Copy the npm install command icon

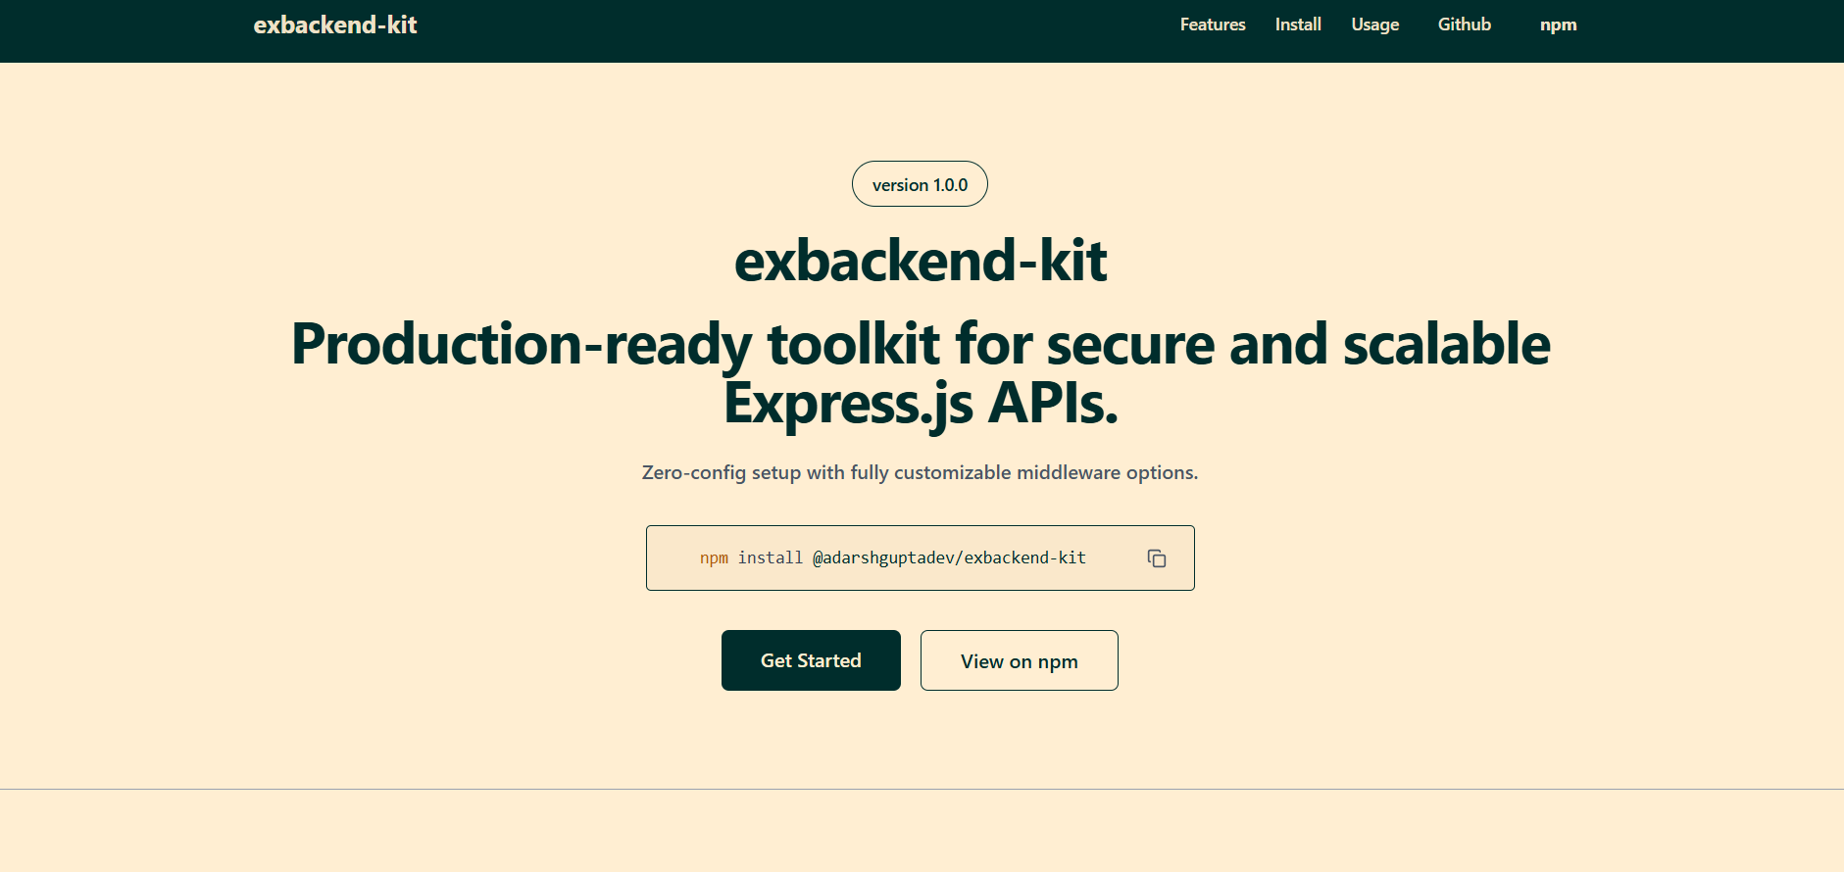[x=1157, y=558]
